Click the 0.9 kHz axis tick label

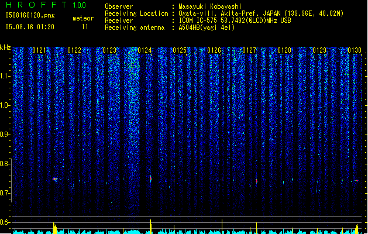tap(4, 135)
